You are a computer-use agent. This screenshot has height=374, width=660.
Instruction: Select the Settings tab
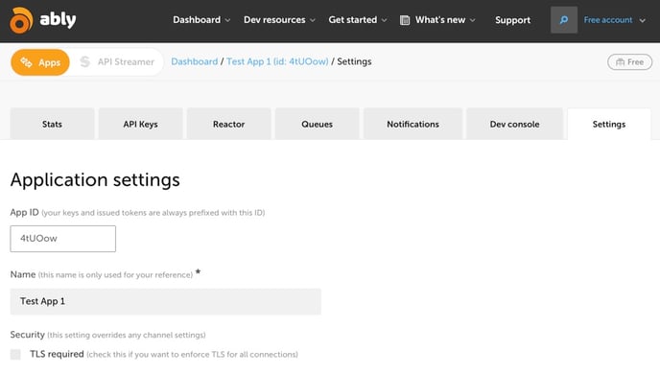[x=608, y=124]
